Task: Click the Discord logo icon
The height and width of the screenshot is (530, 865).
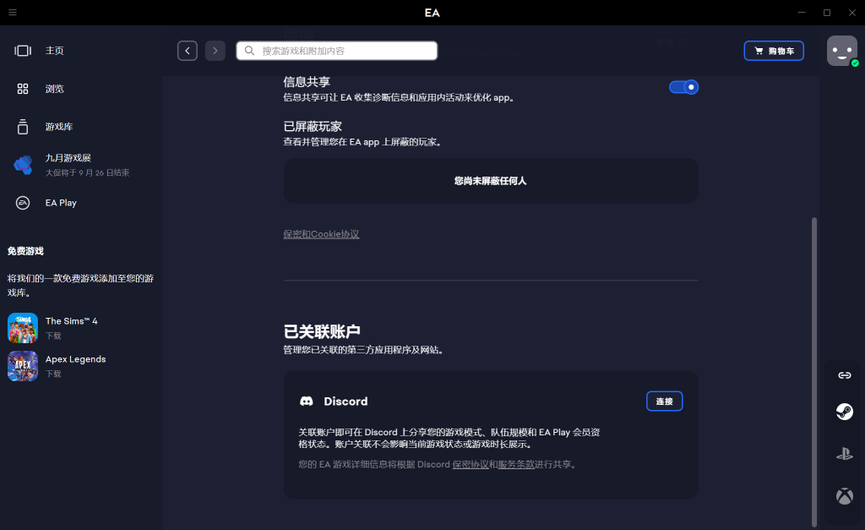Action: 306,402
